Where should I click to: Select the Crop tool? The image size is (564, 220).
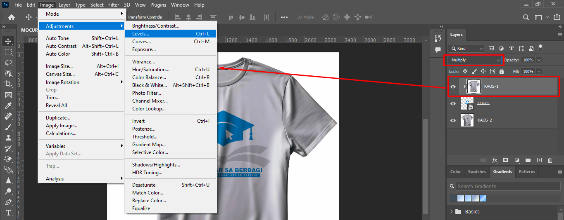click(x=8, y=84)
